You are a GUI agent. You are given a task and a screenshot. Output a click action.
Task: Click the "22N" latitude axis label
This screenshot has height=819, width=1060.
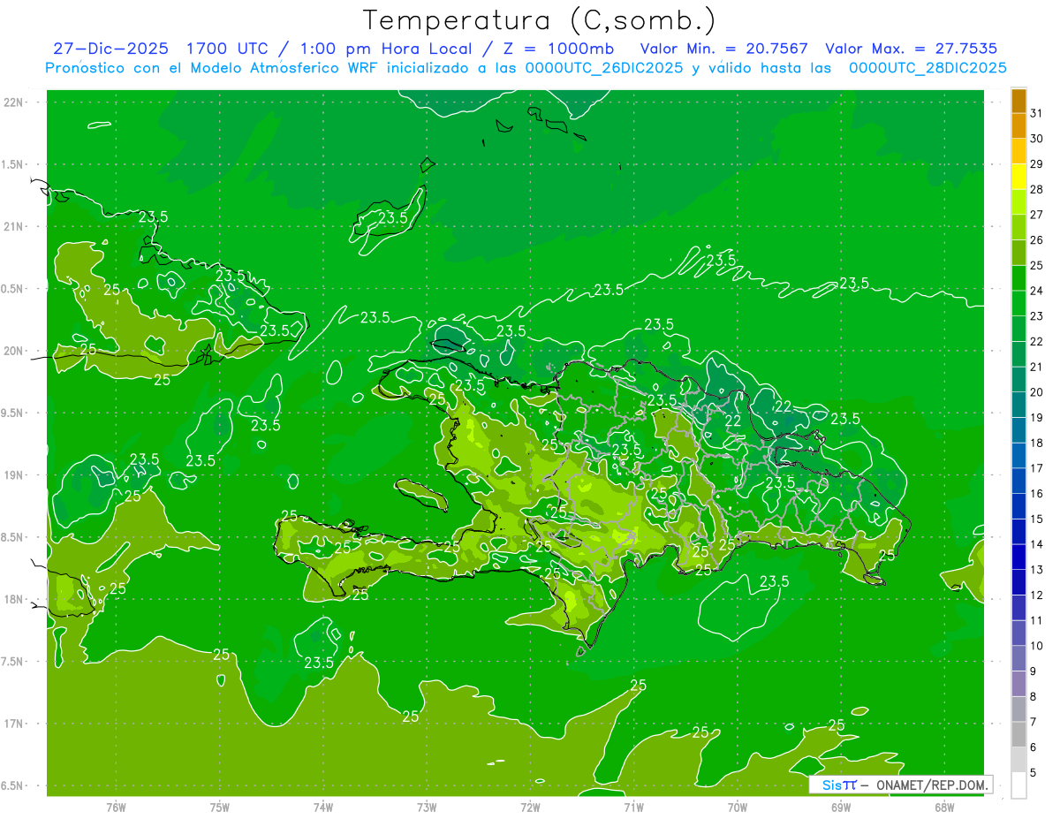(13, 102)
